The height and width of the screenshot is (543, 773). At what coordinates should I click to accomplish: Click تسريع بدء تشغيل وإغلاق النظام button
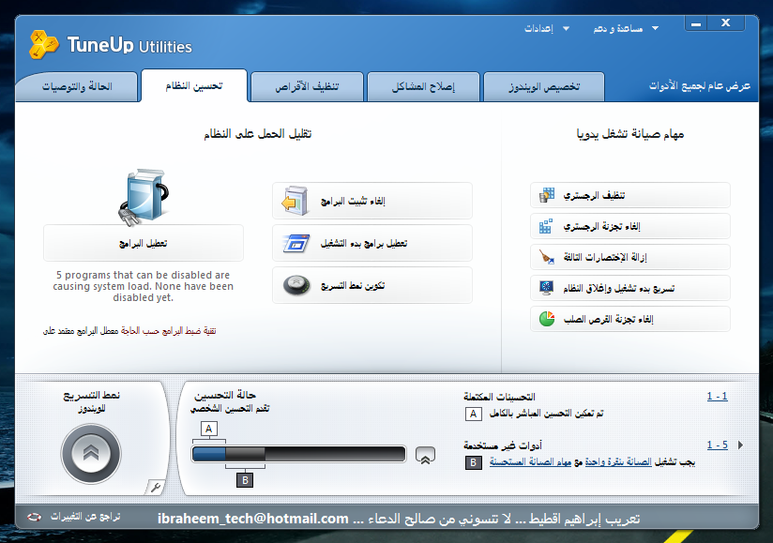(630, 288)
